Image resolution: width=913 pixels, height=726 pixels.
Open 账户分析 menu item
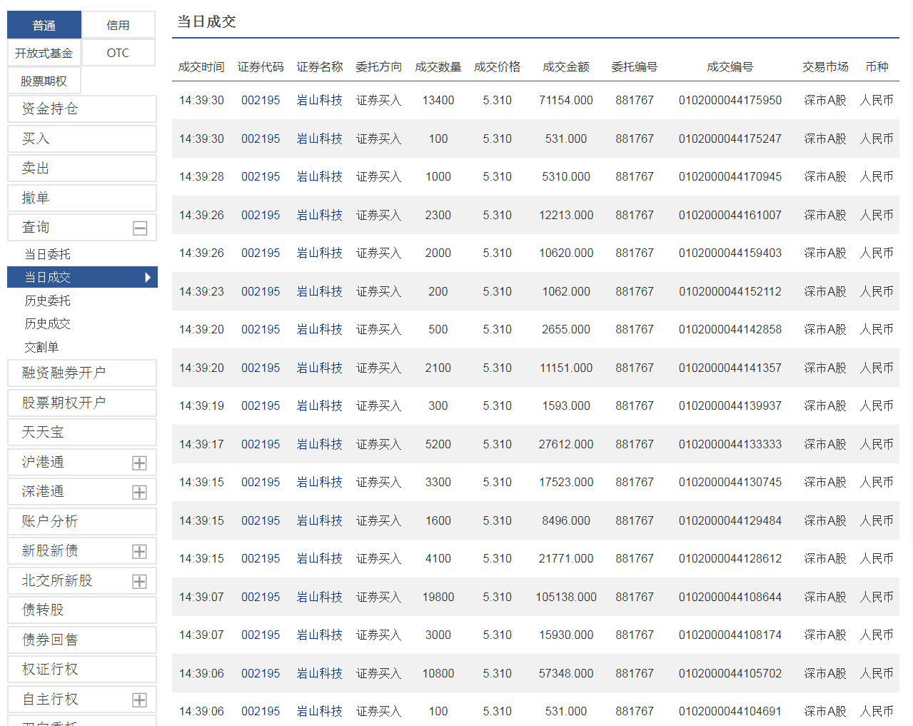pyautogui.click(x=82, y=521)
